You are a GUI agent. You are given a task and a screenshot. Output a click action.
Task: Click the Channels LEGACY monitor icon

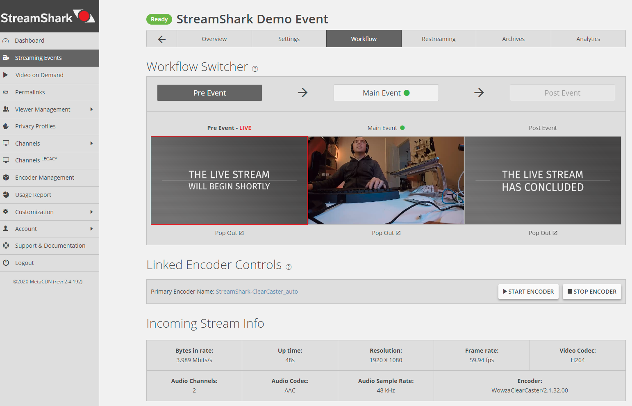(x=6, y=160)
